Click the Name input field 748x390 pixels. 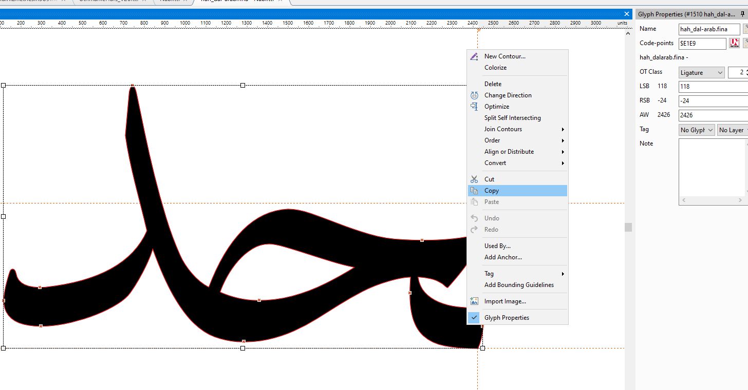tap(709, 29)
